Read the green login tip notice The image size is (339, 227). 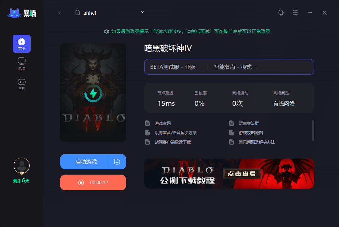(191, 32)
